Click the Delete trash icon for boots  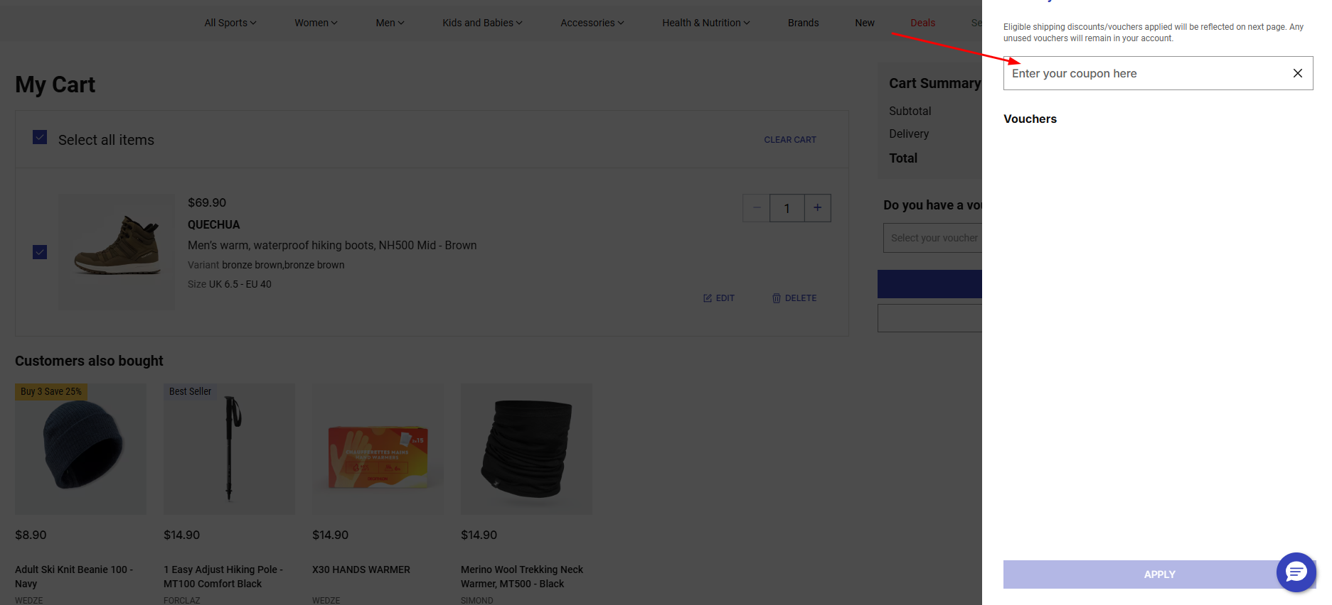point(777,298)
